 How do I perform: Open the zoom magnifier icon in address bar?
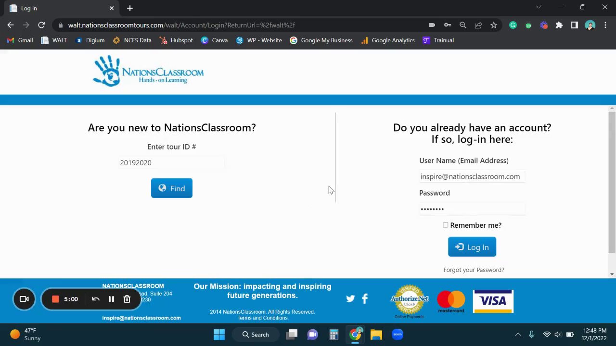[x=463, y=25]
